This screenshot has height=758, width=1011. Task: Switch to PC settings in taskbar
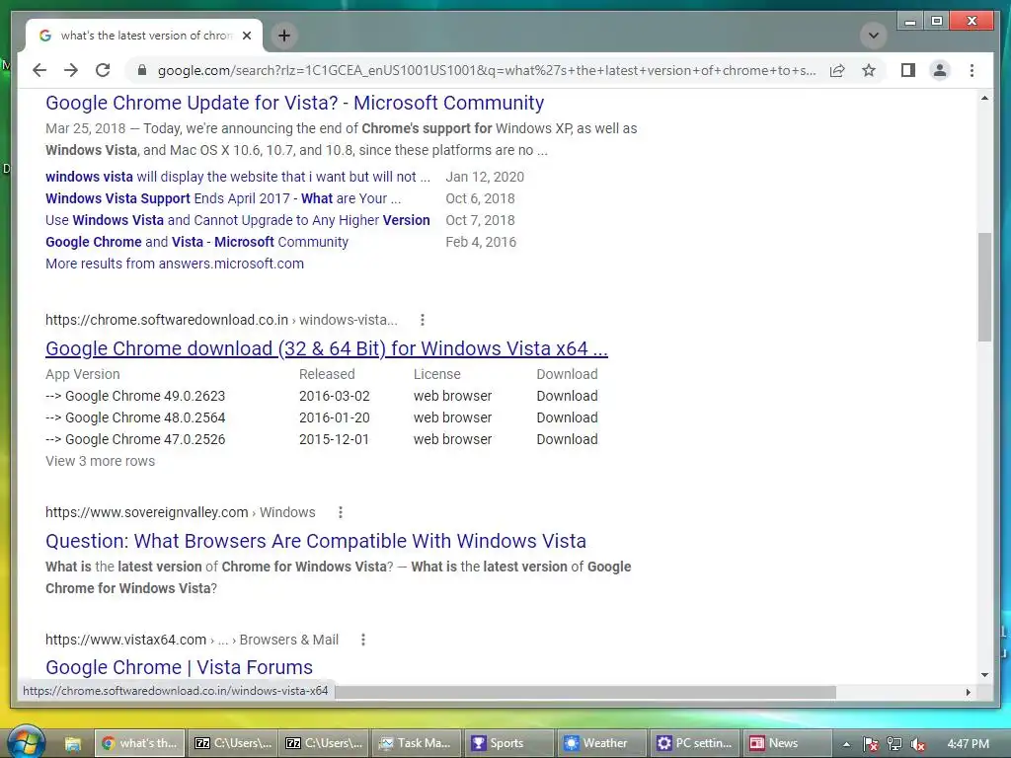click(694, 743)
